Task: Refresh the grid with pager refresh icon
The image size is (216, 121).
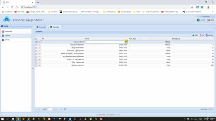Action: [x=65, y=109]
